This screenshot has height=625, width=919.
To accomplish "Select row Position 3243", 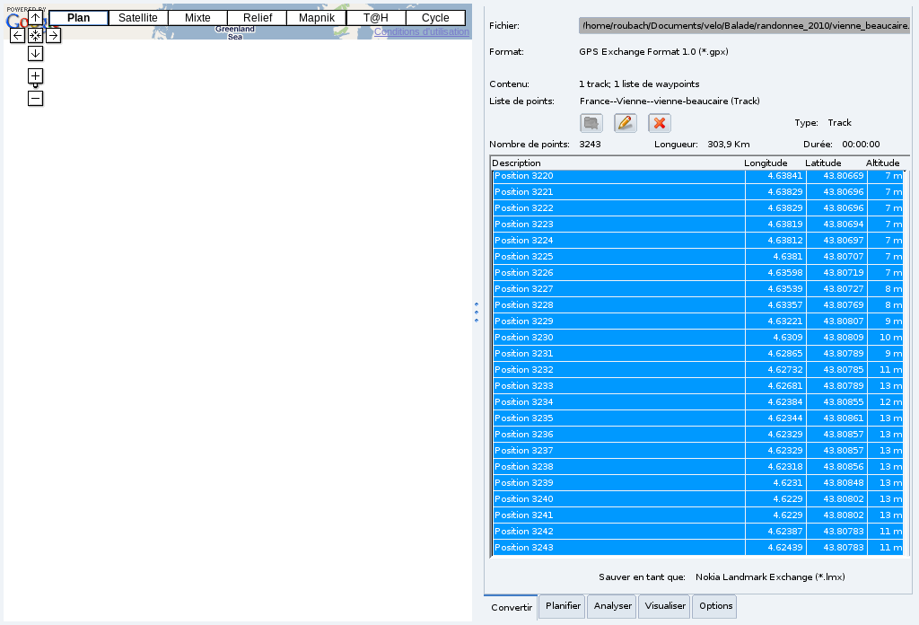I will coord(697,547).
